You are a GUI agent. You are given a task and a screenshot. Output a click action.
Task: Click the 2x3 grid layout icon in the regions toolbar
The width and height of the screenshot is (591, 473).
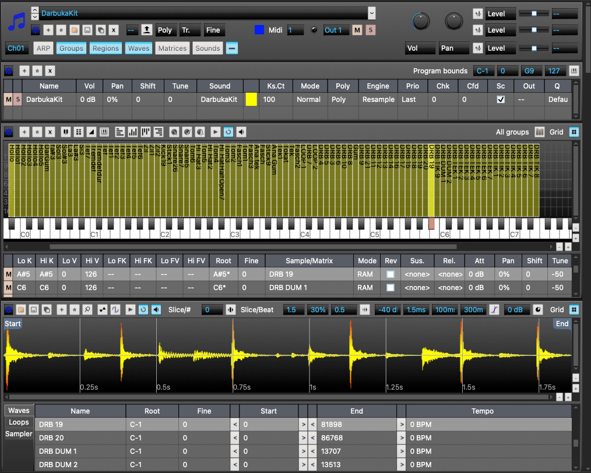[79, 132]
